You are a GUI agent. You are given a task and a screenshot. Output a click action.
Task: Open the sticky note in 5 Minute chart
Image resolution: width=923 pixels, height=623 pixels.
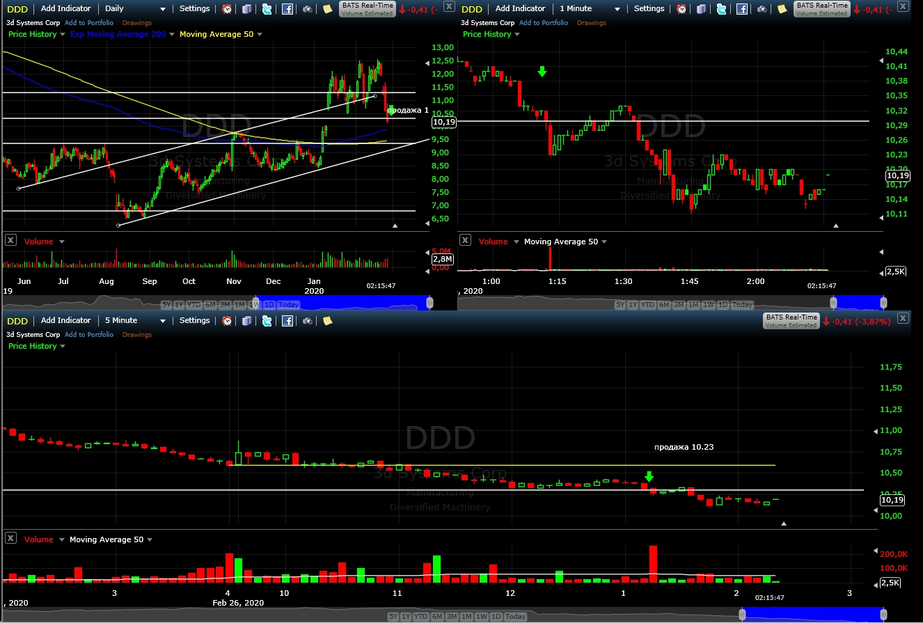(x=328, y=321)
